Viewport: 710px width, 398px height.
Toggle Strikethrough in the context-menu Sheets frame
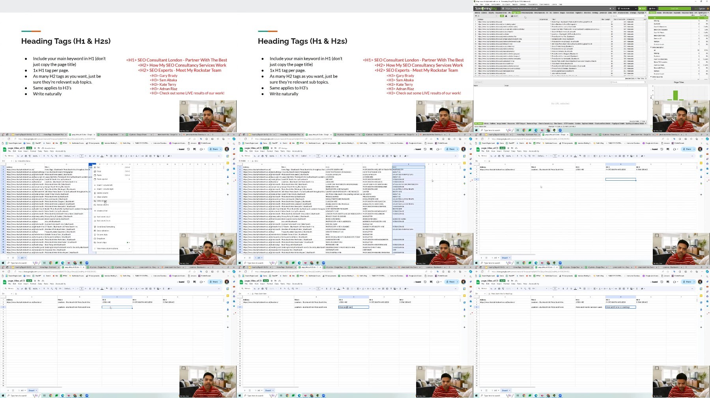pos(97,156)
